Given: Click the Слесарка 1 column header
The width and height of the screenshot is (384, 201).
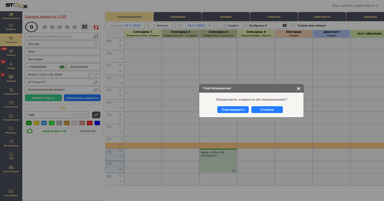Looking at the screenshot, I should coord(143,34).
